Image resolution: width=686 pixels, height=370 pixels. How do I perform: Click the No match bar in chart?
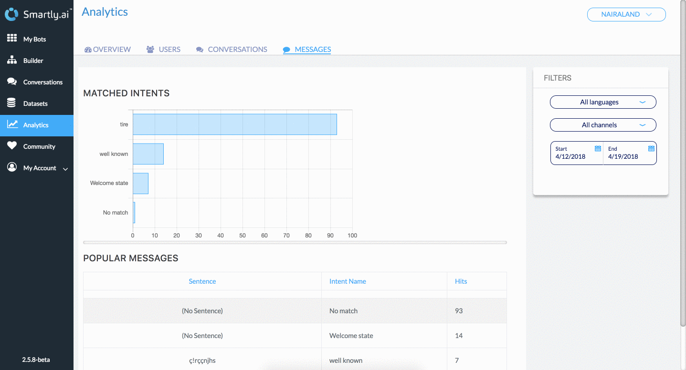[134, 213]
